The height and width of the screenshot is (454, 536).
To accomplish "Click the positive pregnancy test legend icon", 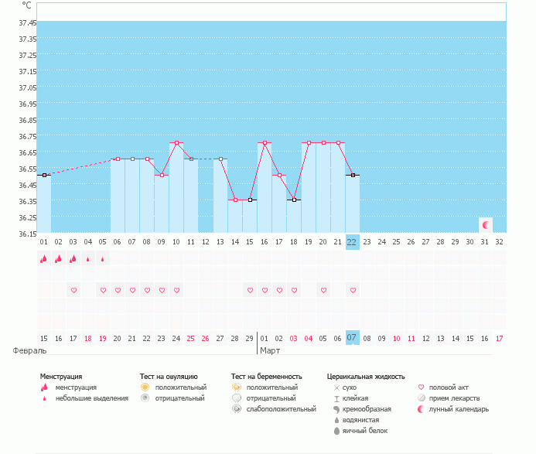I will 236,387.
